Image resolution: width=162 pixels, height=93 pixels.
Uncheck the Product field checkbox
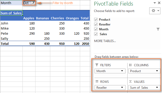pyautogui.click(x=96, y=19)
